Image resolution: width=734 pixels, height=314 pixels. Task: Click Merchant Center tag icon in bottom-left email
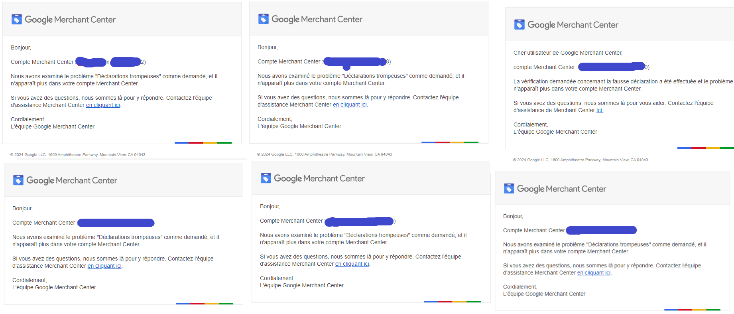point(18,180)
